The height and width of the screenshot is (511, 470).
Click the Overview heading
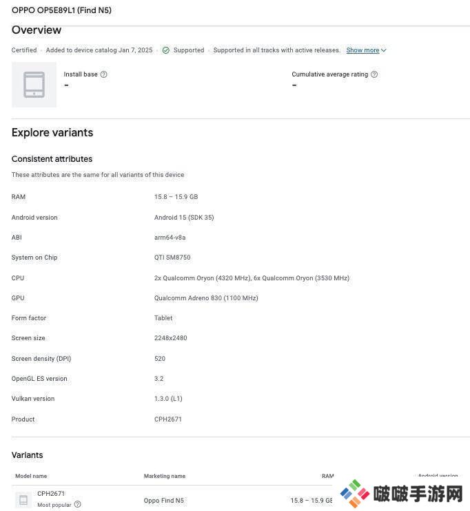[x=37, y=30]
